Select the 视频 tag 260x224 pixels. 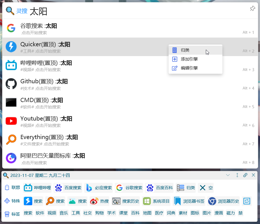(x=52, y=213)
